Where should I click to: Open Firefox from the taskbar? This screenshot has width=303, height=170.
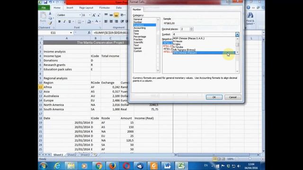pyautogui.click(x=112, y=166)
